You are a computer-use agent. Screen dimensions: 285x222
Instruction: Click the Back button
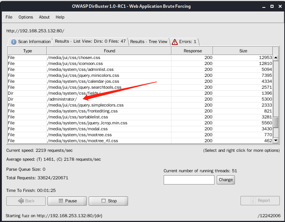26,201
